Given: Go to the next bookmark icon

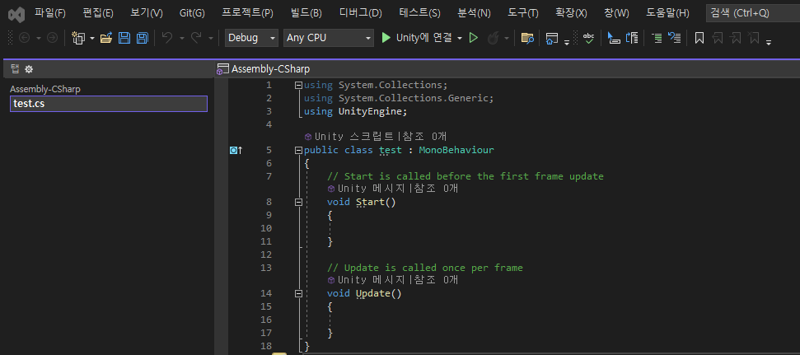Looking at the screenshot, I should tap(735, 38).
